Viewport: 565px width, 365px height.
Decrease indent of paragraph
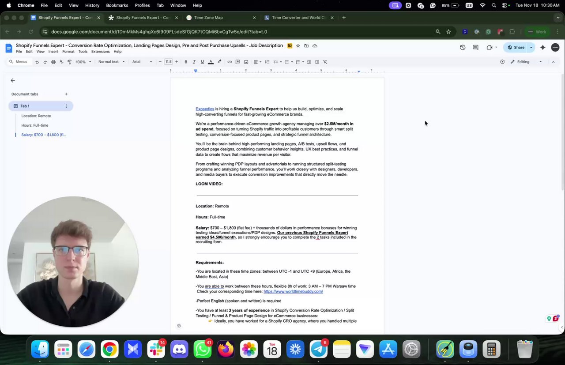[x=309, y=62]
